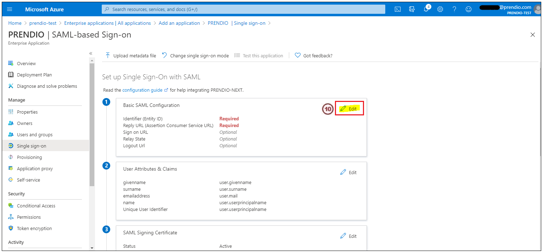The image size is (543, 252).
Task: Collapse the left navigation pane with the chevron
Action: pyautogui.click(x=91, y=53)
